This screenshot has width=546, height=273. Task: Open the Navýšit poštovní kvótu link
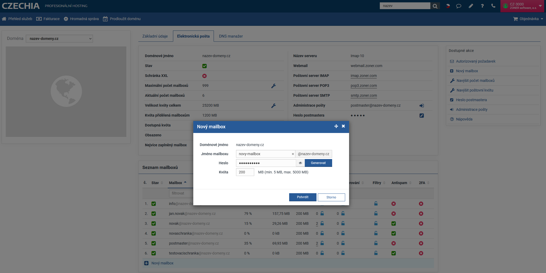pos(475,90)
